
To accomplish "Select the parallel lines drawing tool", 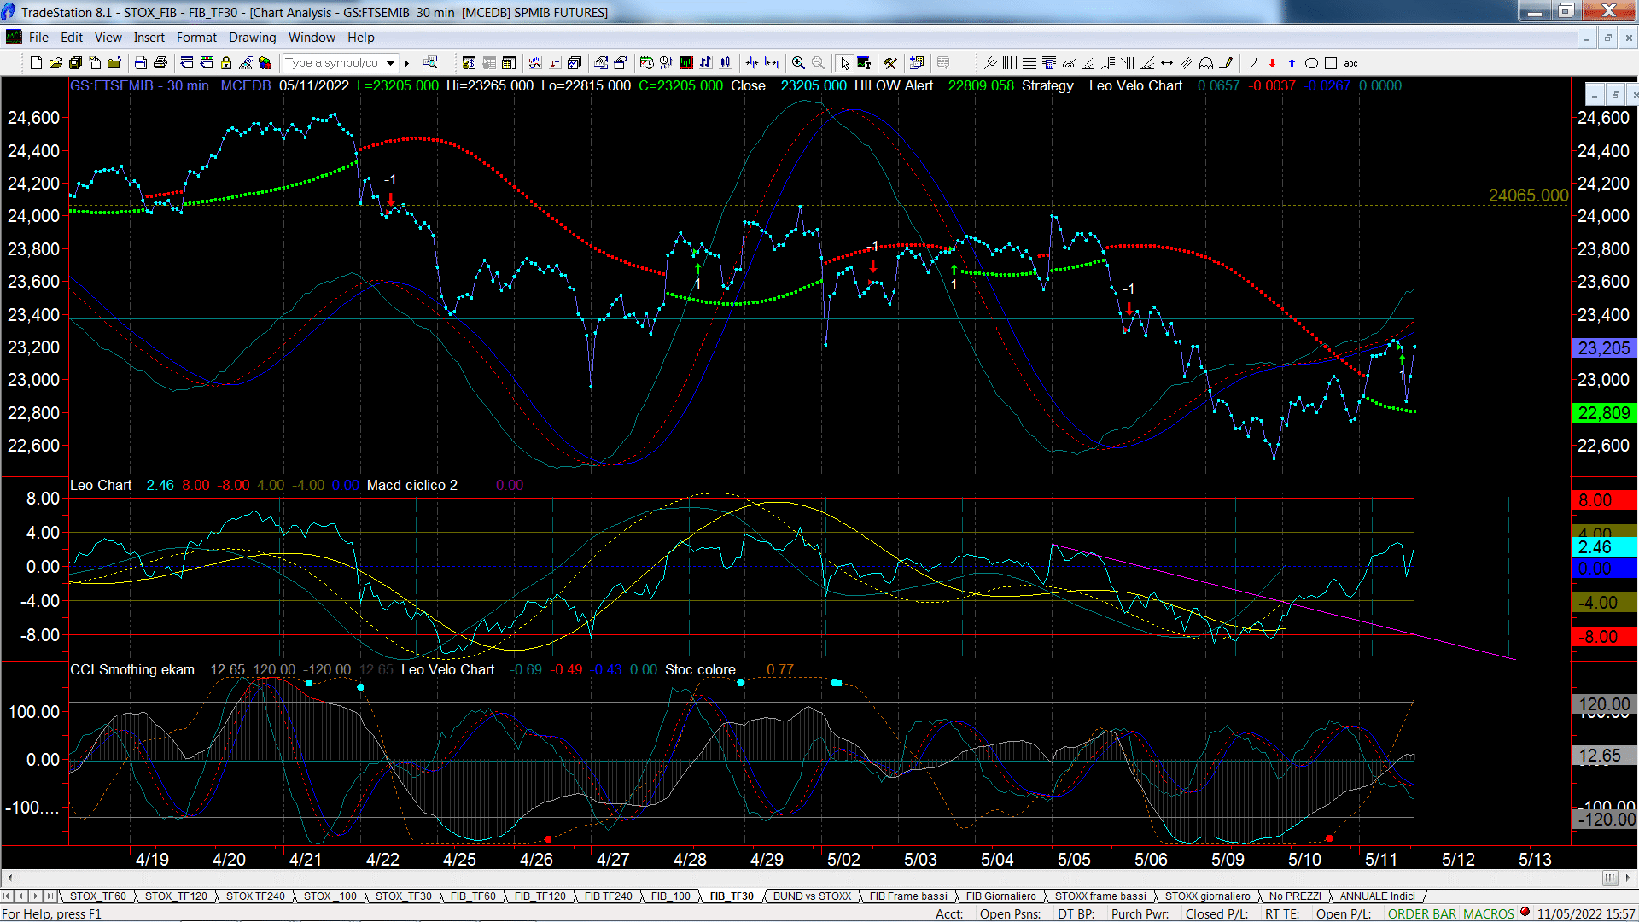I will pos(1187,62).
